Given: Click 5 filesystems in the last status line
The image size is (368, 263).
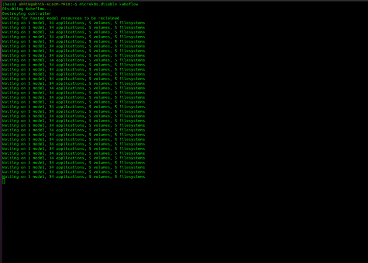Looking at the screenshot, I should tap(130, 177).
